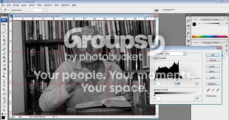Switch to the Paths tab
Screen dimensions: 229x120
click(x=216, y=42)
